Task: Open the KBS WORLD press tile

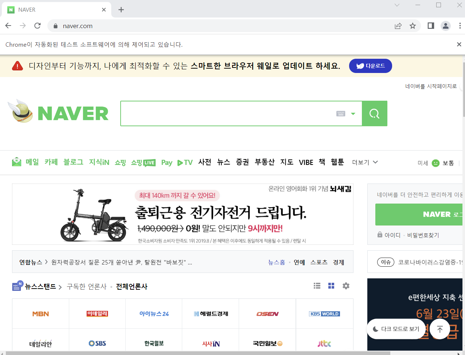Action: click(x=324, y=314)
